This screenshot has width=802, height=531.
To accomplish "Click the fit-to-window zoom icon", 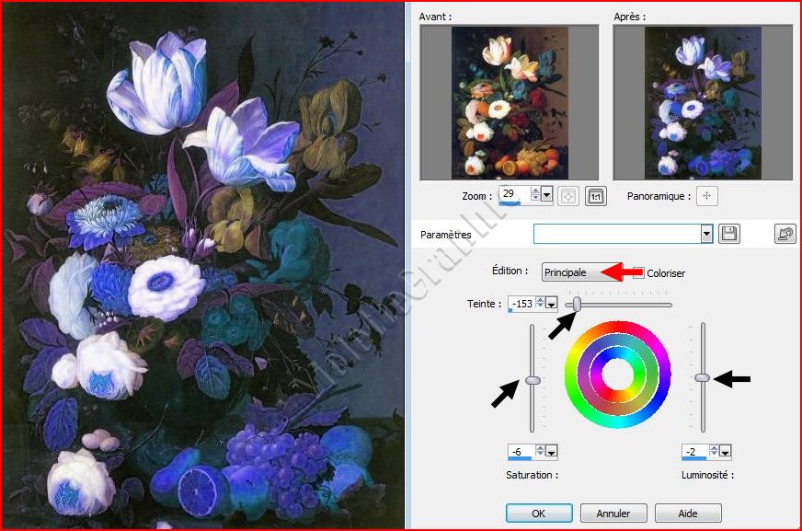I will [x=569, y=196].
